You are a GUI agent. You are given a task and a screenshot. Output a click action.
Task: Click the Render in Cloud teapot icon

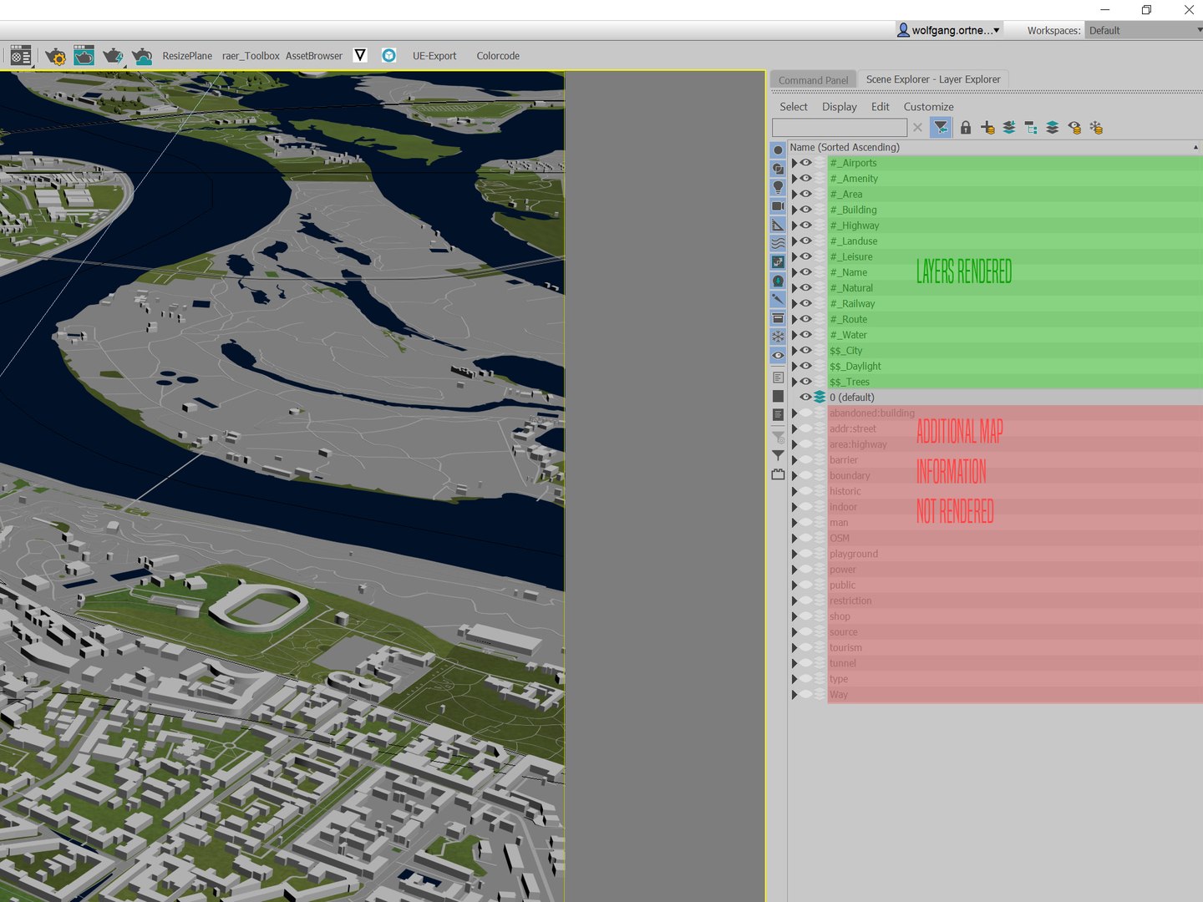142,56
